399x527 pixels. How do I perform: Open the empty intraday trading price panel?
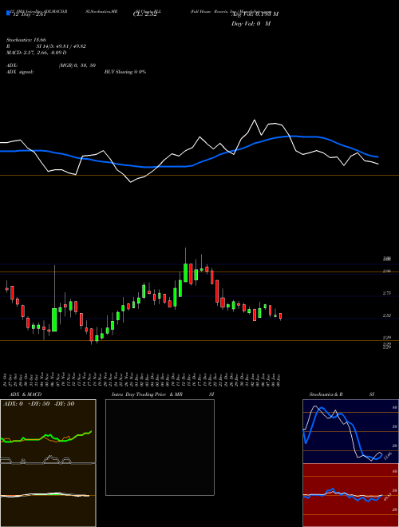coord(160,447)
